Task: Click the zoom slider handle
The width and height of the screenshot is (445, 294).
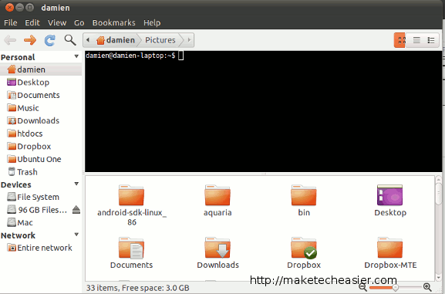Action: [395, 288]
